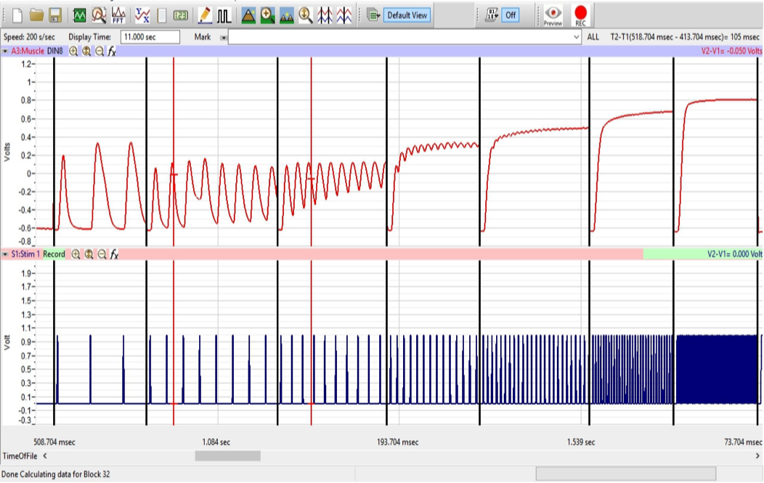Image resolution: width=764 pixels, height=483 pixels.
Task: Edit the Display Time value field
Action: click(x=150, y=36)
